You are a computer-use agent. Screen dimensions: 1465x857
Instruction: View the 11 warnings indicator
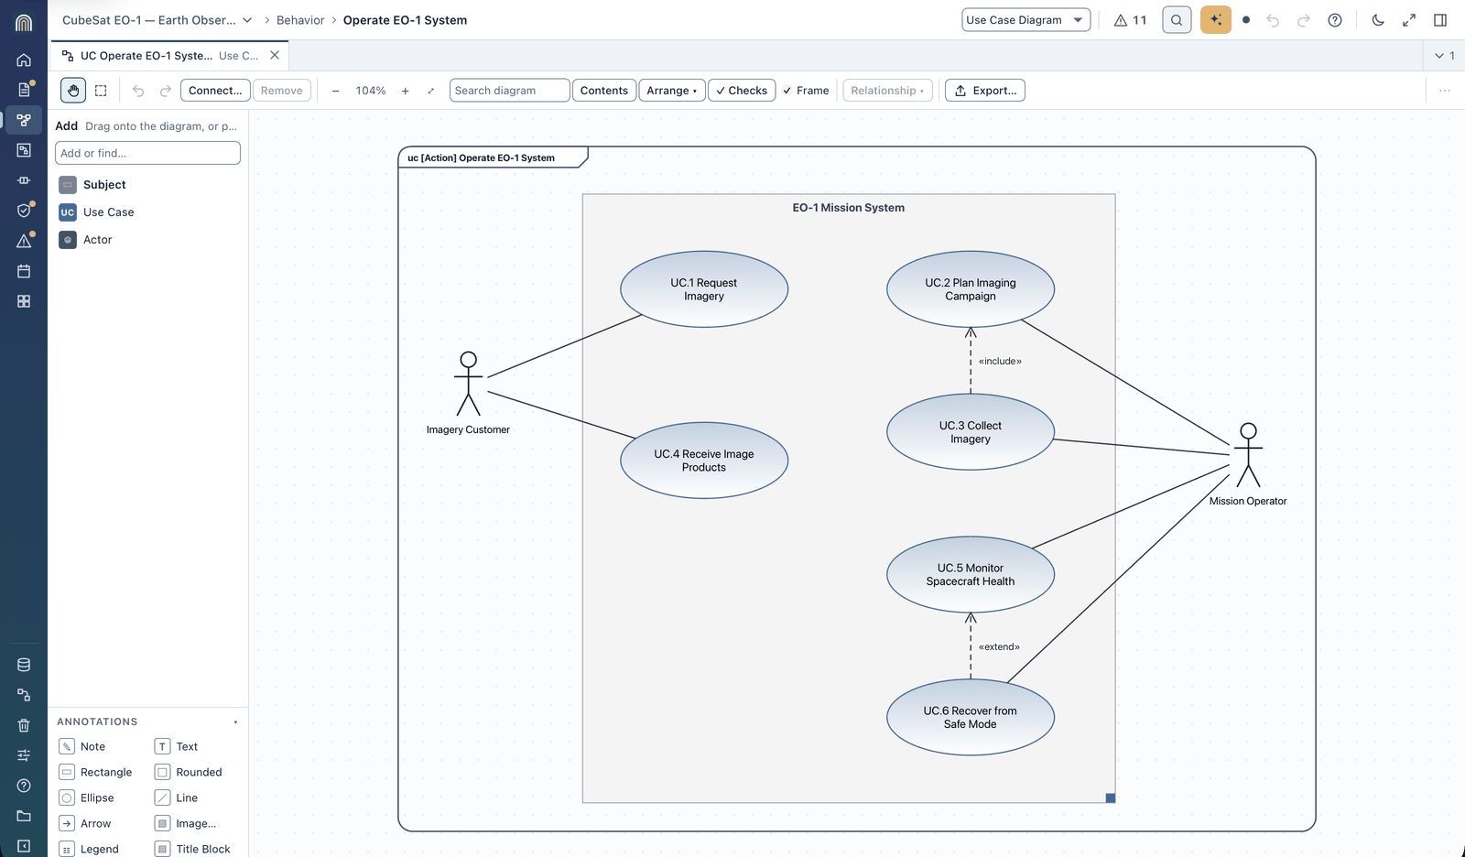coord(1130,20)
